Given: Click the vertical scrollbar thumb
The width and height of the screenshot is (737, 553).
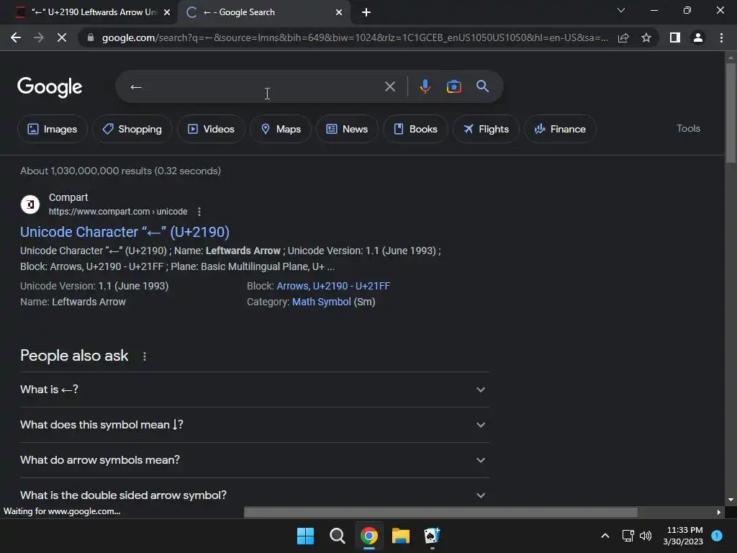Looking at the screenshot, I should point(731,113).
